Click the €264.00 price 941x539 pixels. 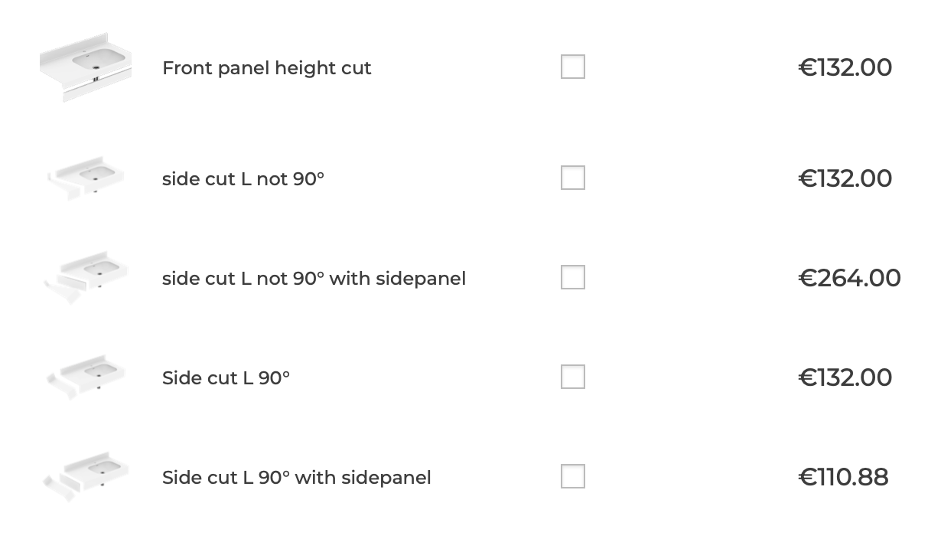click(x=849, y=278)
